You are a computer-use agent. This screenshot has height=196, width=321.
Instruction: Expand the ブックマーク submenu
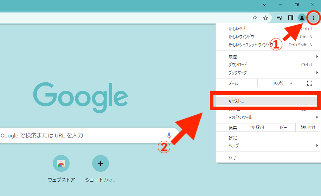(268, 73)
